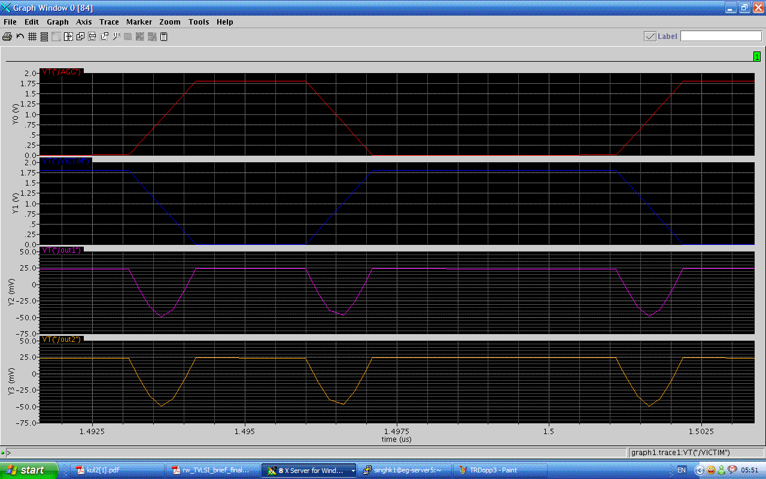The height and width of the screenshot is (479, 766).
Task: Expand hidden system tray icons arrow
Action: pyautogui.click(x=699, y=471)
